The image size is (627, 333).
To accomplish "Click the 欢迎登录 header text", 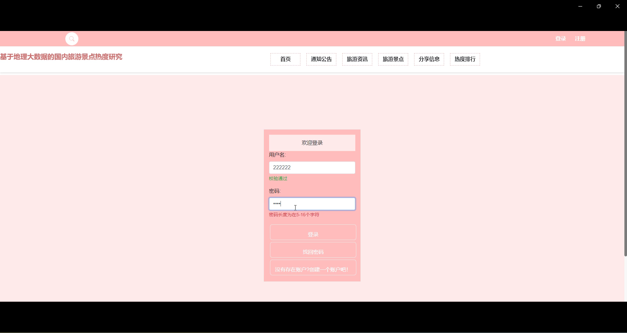I will coord(312,143).
